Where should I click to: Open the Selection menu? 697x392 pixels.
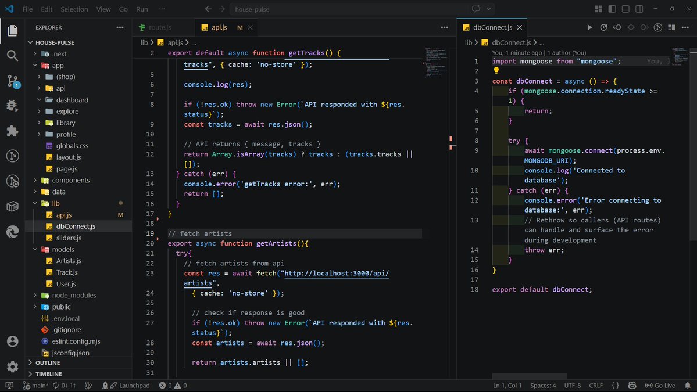(x=74, y=9)
